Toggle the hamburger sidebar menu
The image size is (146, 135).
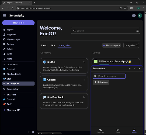click(4, 15)
